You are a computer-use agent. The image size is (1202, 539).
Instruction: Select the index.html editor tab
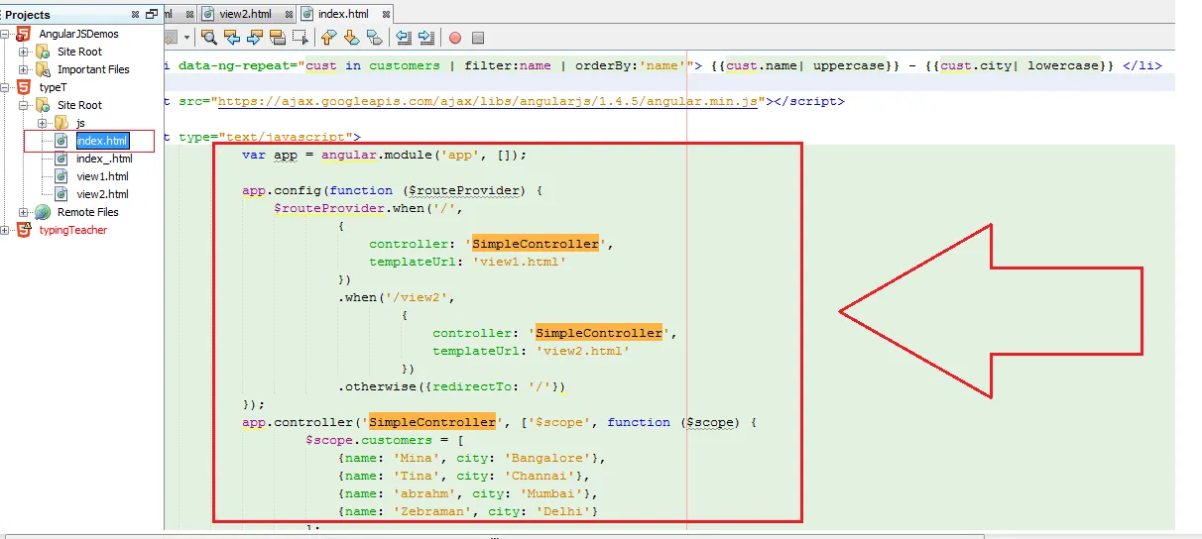(x=342, y=14)
